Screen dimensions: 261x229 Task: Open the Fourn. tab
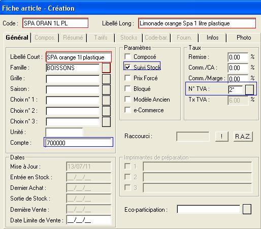[184, 38]
